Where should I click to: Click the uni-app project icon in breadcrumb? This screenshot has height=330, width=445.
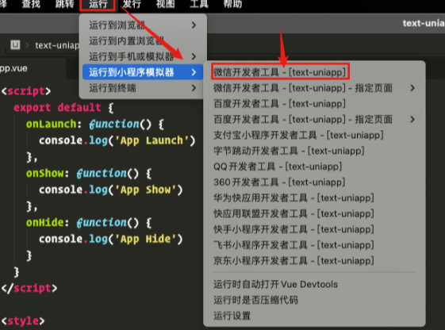pos(15,45)
